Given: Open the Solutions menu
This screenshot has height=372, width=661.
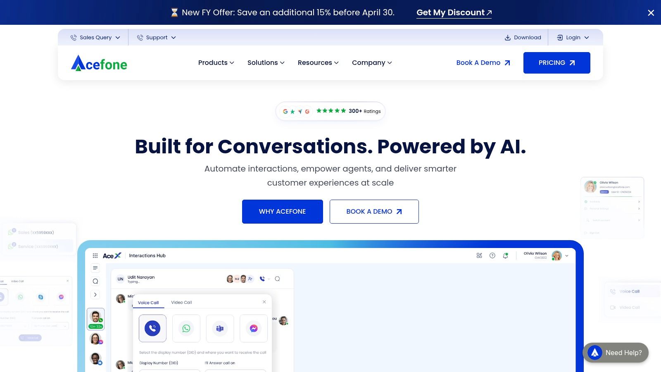Looking at the screenshot, I should point(266,62).
